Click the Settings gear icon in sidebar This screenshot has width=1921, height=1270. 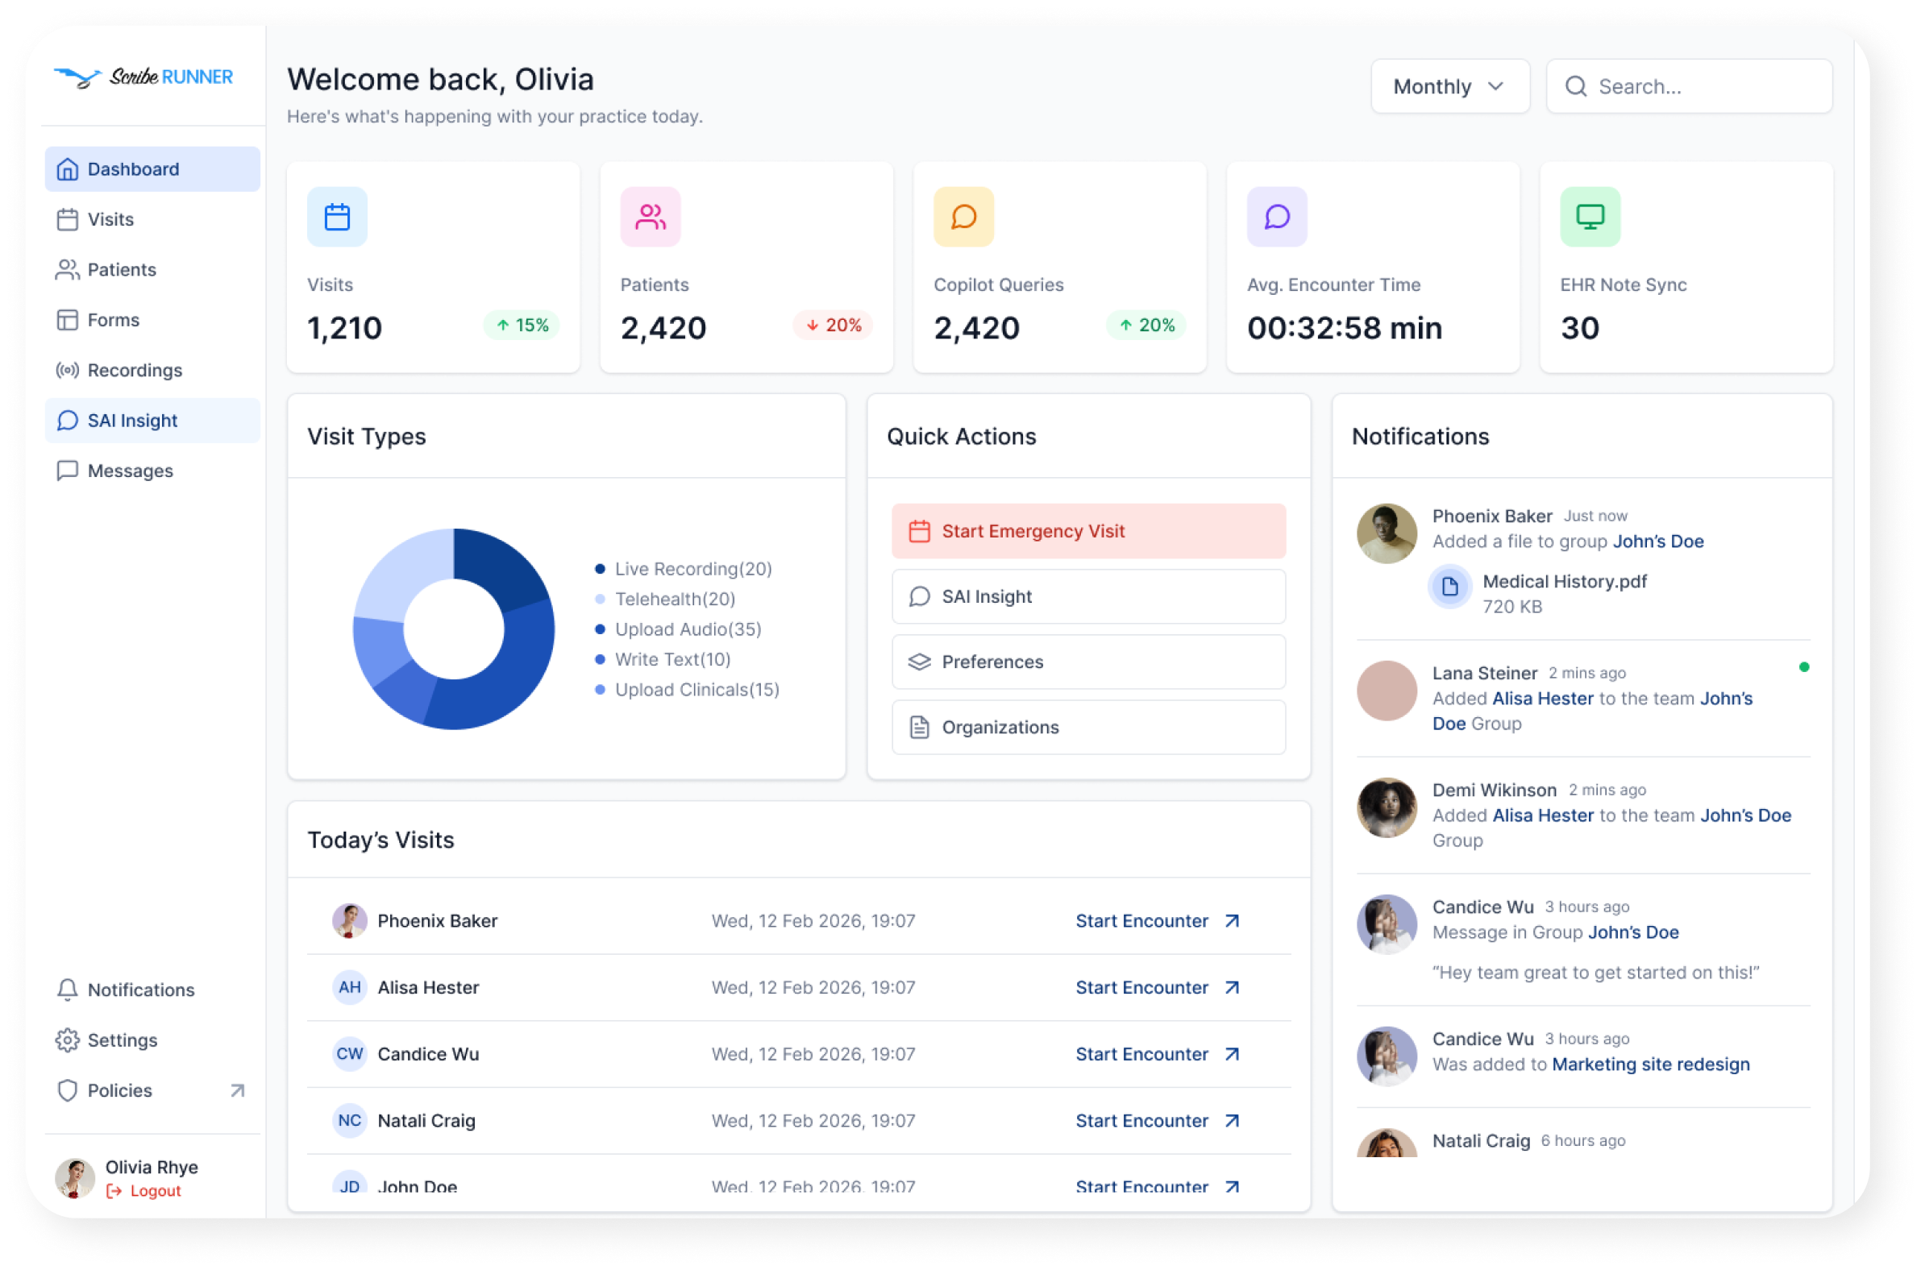tap(67, 1040)
